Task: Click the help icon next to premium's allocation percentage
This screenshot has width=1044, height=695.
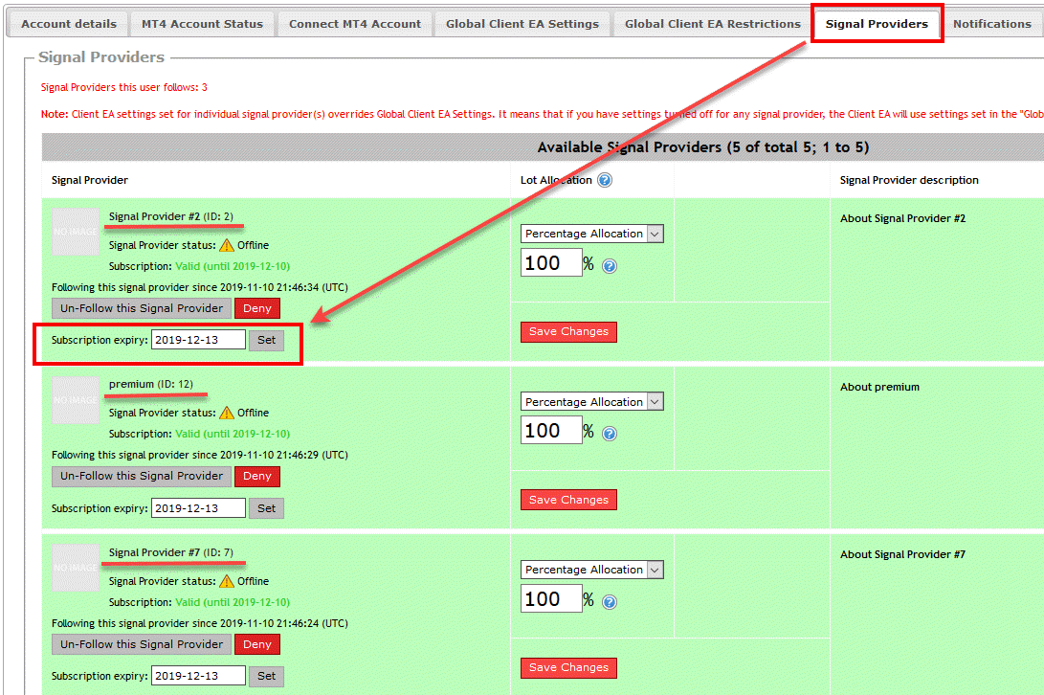Action: tap(611, 433)
